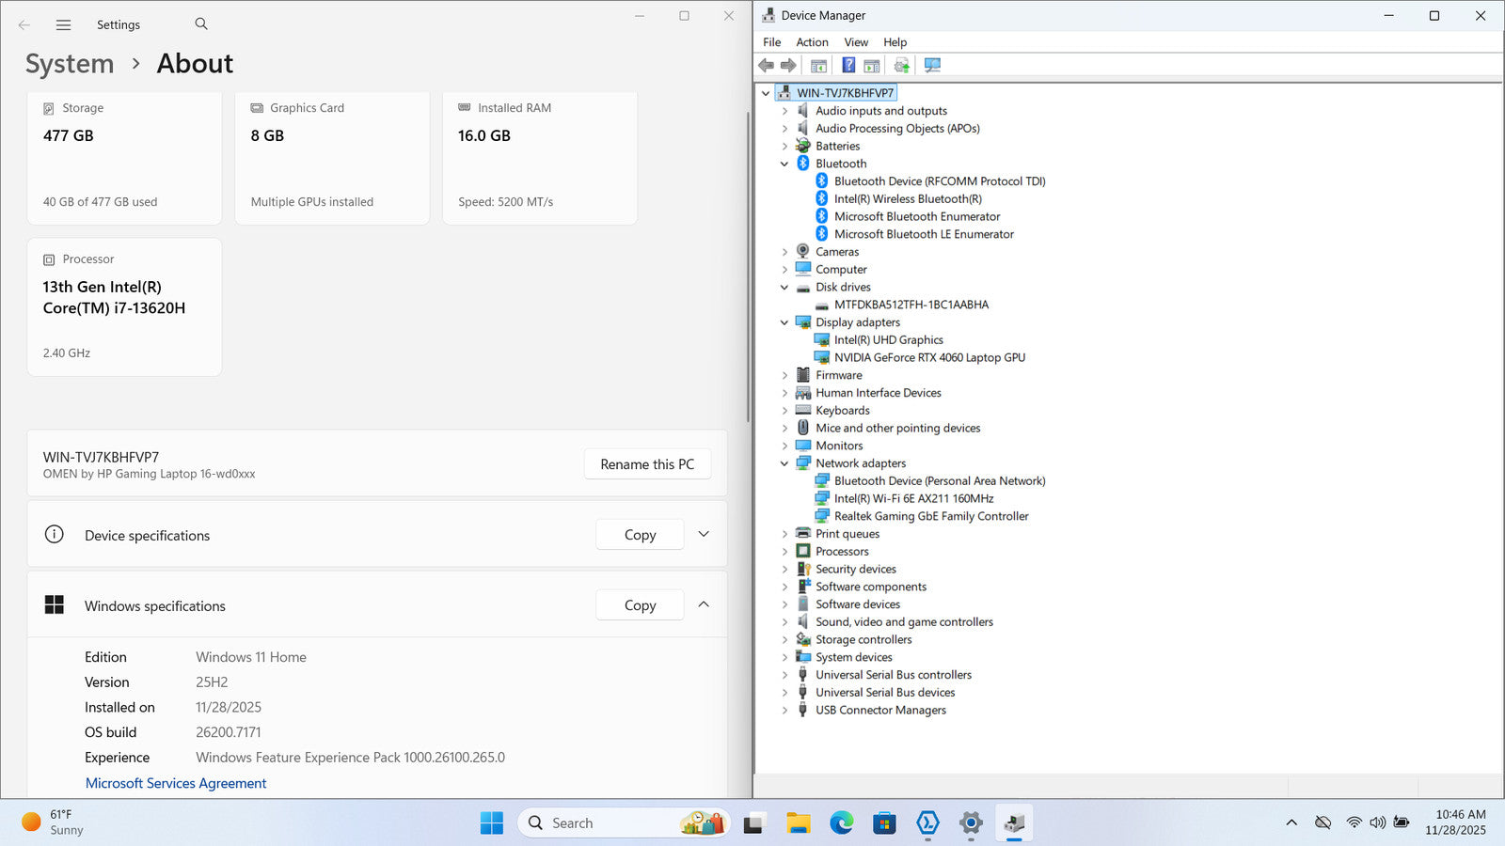The height and width of the screenshot is (846, 1505).
Task: Open the View menu in Device Manager
Action: pos(856,42)
